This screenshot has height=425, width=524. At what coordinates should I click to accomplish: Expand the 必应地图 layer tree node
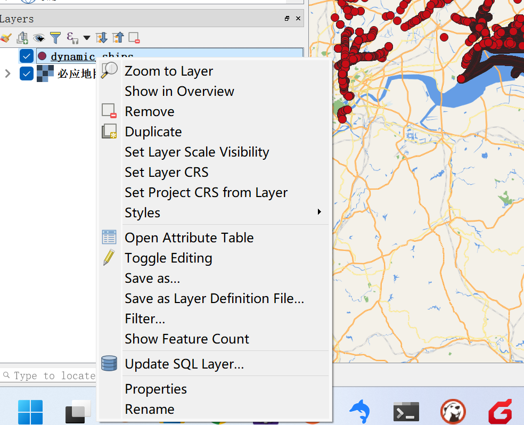coord(7,73)
